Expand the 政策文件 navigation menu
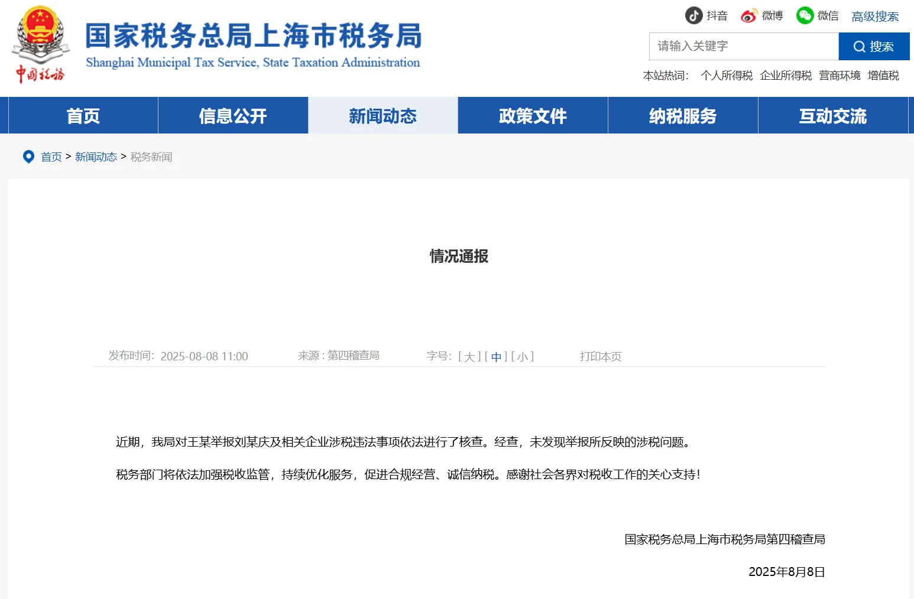Image resolution: width=914 pixels, height=599 pixels. click(533, 116)
